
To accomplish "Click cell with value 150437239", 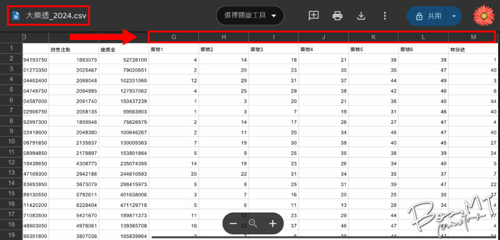I will pyautogui.click(x=124, y=101).
